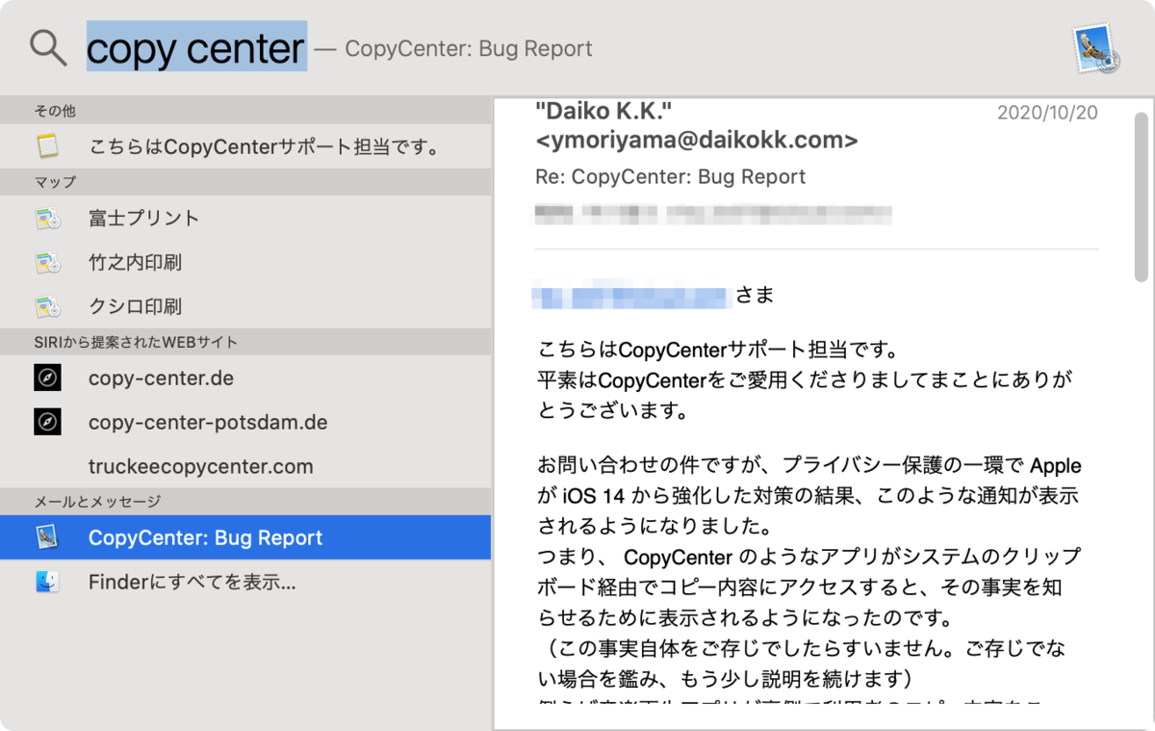
Task: Click the subject Re: CopyCenter: Bug Report
Action: 671,177
